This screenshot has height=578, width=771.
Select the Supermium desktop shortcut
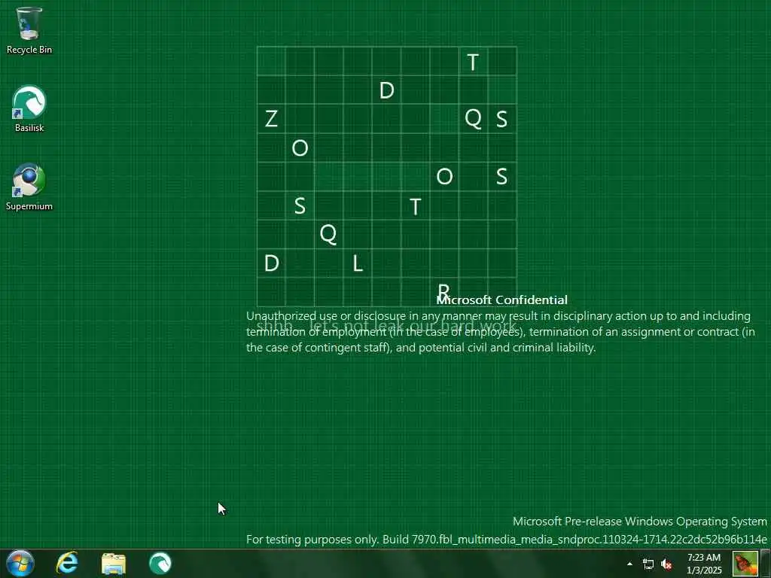pyautogui.click(x=29, y=187)
